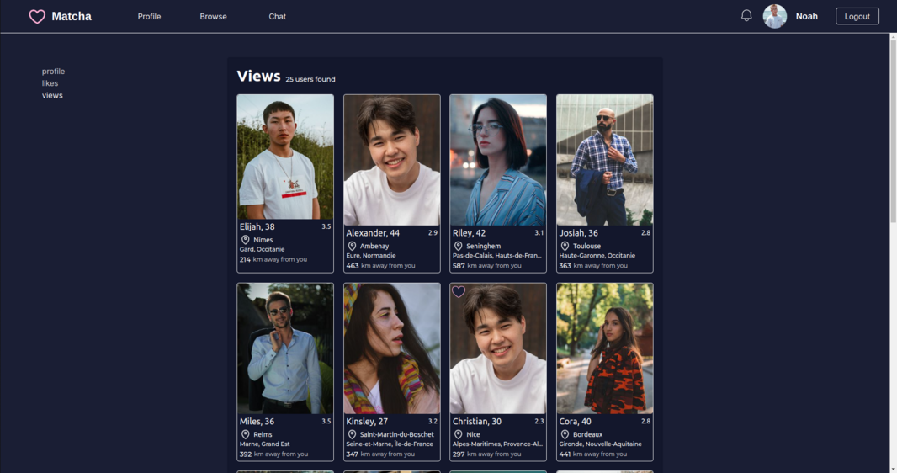Open notifications bell icon

746,16
